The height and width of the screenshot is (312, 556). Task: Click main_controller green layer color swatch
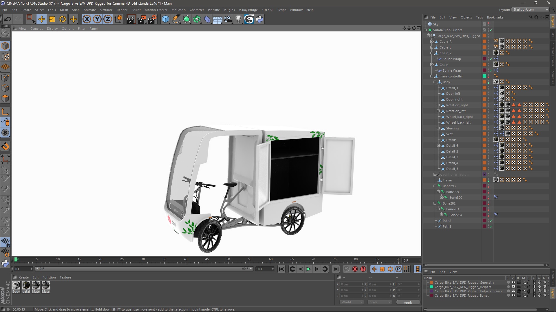pyautogui.click(x=484, y=76)
